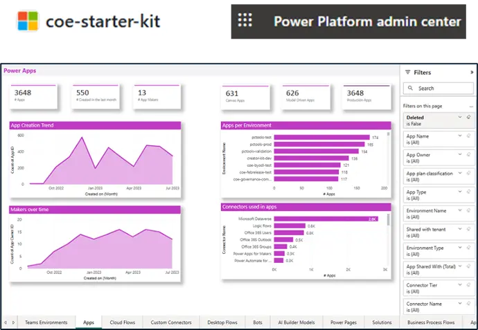Open the Cloud Flows tab
The width and height of the screenshot is (478, 330).
(x=122, y=322)
